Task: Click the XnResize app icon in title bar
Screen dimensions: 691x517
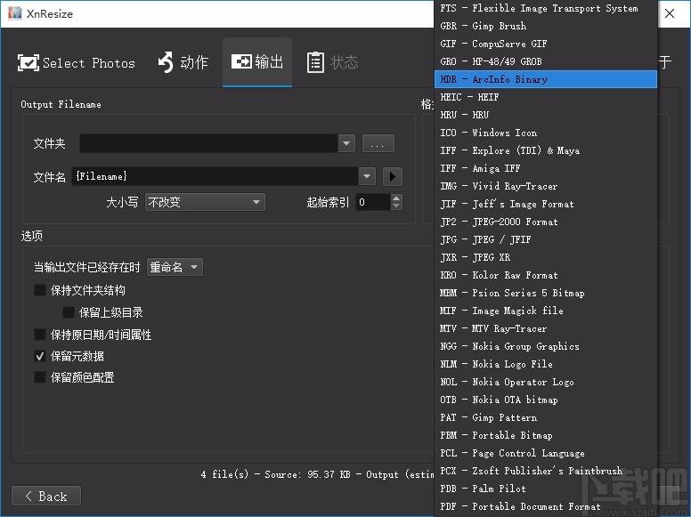Action: pos(14,13)
